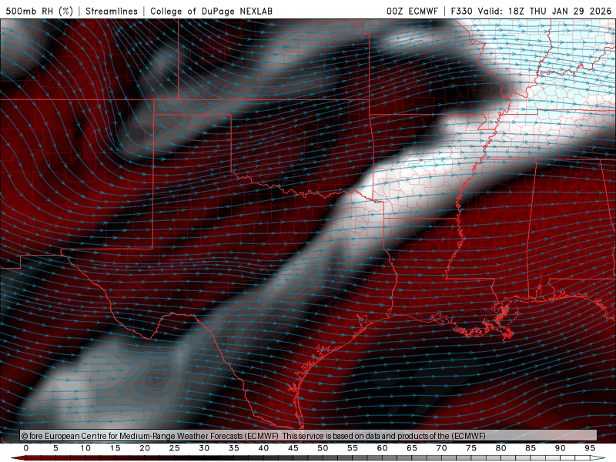616x462 pixels.
Task: Click the white high-humidity colorbar end
Action: tap(598, 458)
